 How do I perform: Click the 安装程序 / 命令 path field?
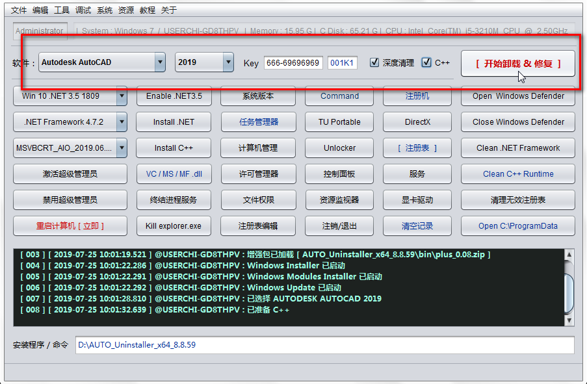[x=324, y=345]
